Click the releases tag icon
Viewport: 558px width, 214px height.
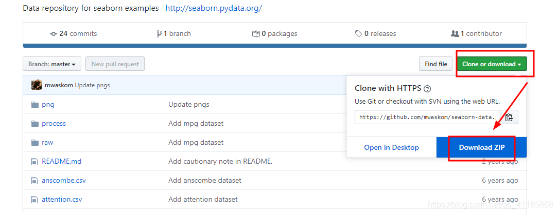click(359, 34)
